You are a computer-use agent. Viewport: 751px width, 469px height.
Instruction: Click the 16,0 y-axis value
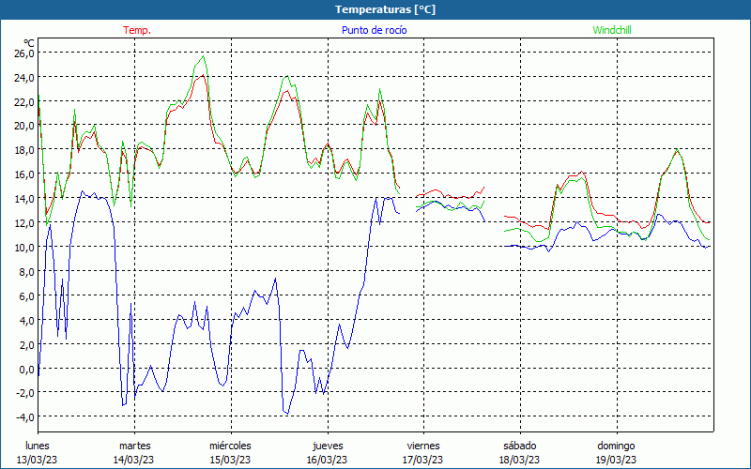tap(24, 174)
